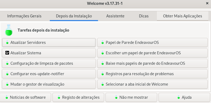The height and width of the screenshot is (103, 211).
Task: Open Escolher um papel de parede EndeavourOS
Action: click(152, 53)
